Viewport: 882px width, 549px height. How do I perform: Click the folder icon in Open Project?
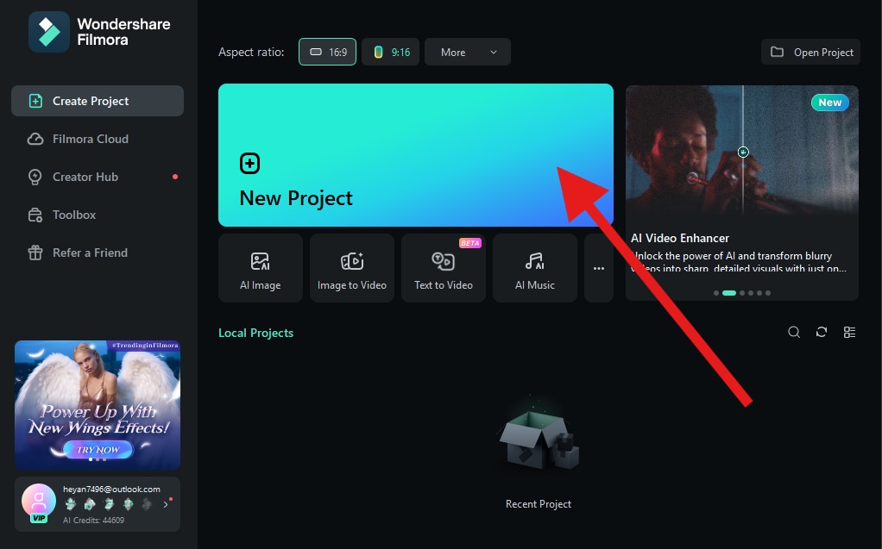point(777,52)
